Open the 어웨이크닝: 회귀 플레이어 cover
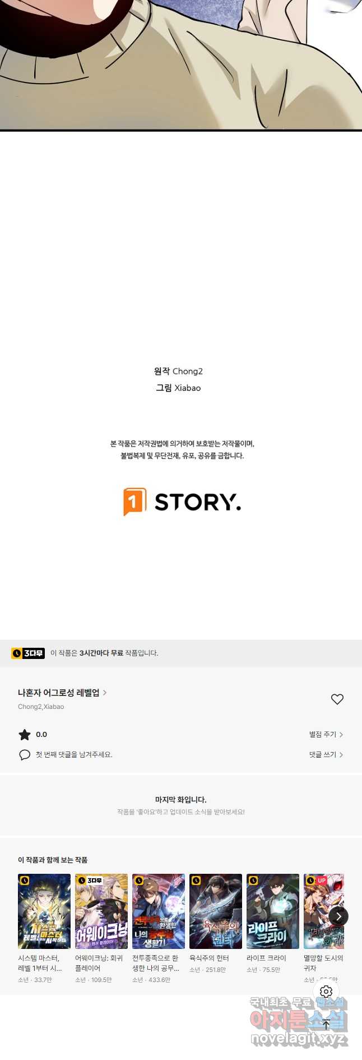This screenshot has width=362, height=1060. pyautogui.click(x=101, y=911)
